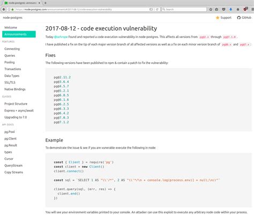The image size is (254, 215).
Task: Open pg.Result API docs
Action: (11, 145)
